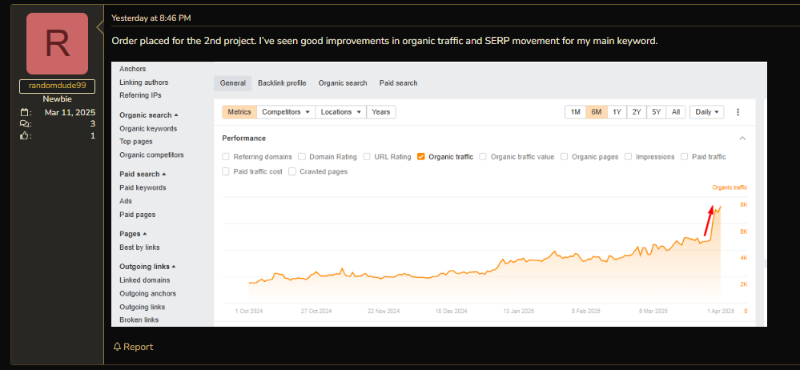Enable the Organic pages checkbox

(565, 157)
